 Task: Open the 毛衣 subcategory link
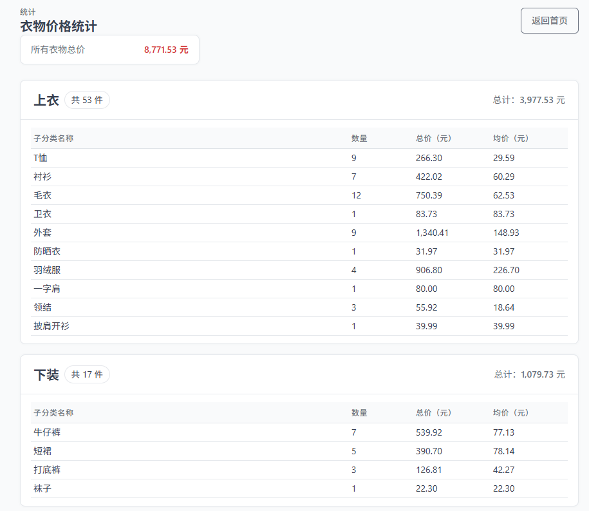coord(42,195)
